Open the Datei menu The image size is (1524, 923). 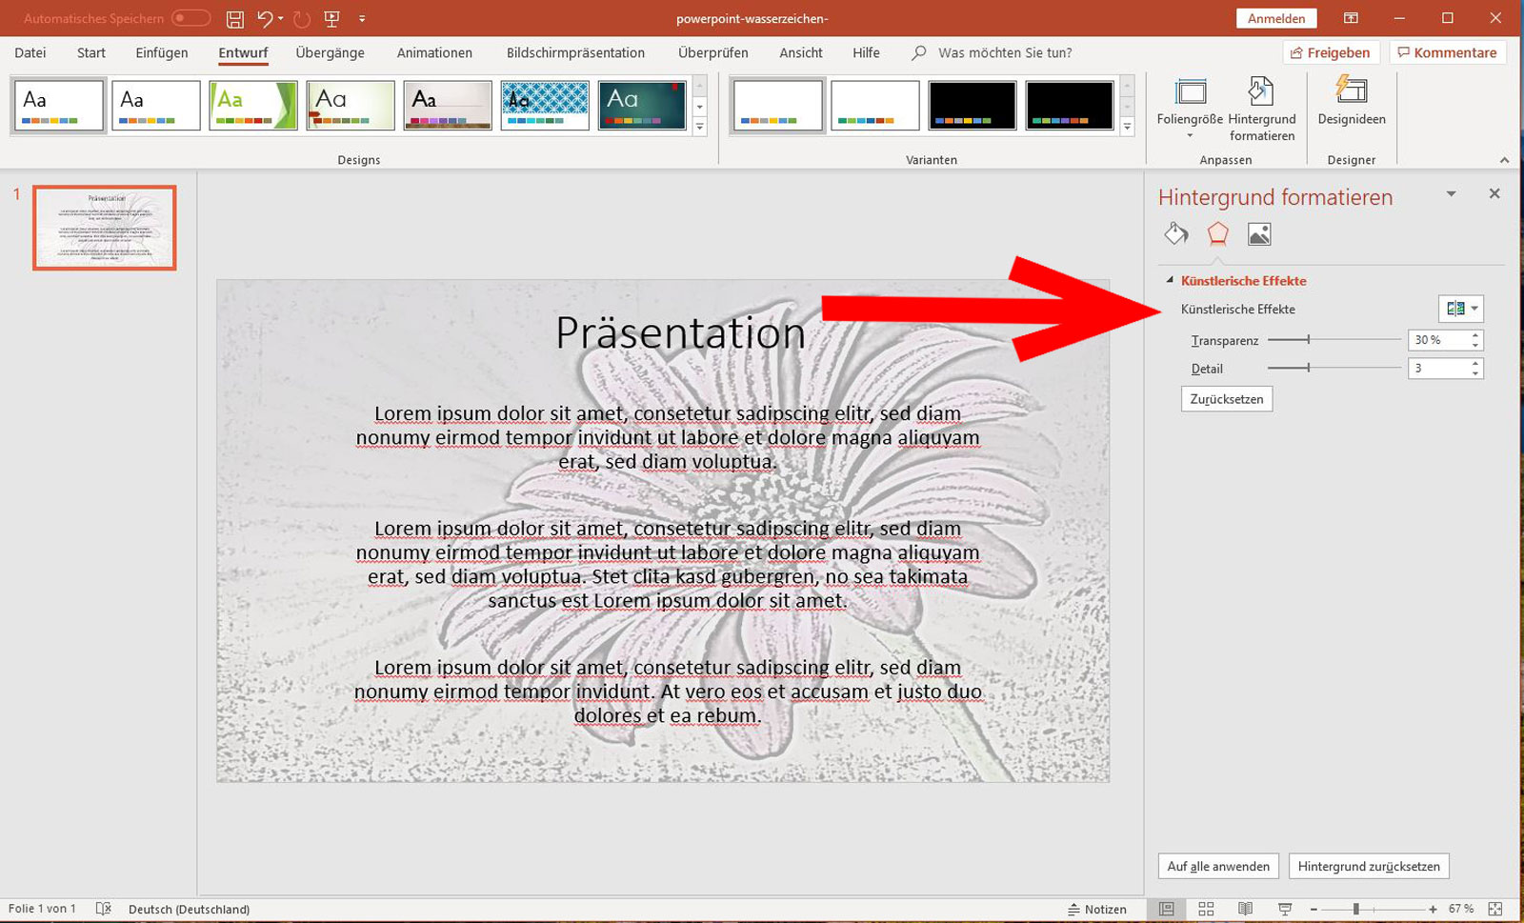click(30, 52)
